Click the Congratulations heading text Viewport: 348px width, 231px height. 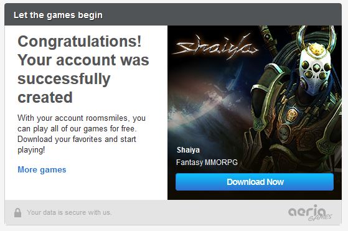coord(80,42)
